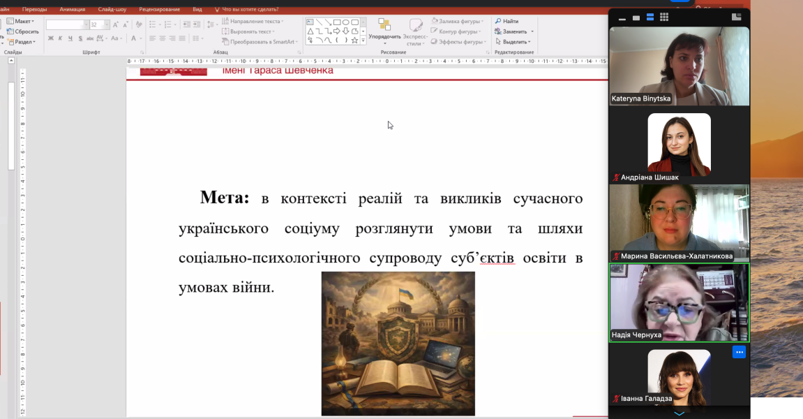Open the Рецензирование ribbon tab

pos(159,9)
